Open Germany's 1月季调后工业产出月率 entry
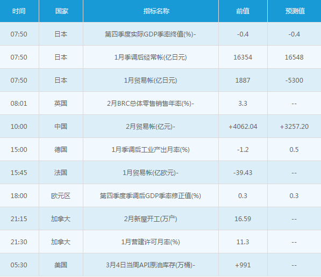The height and width of the screenshot is (277, 321). click(x=151, y=150)
